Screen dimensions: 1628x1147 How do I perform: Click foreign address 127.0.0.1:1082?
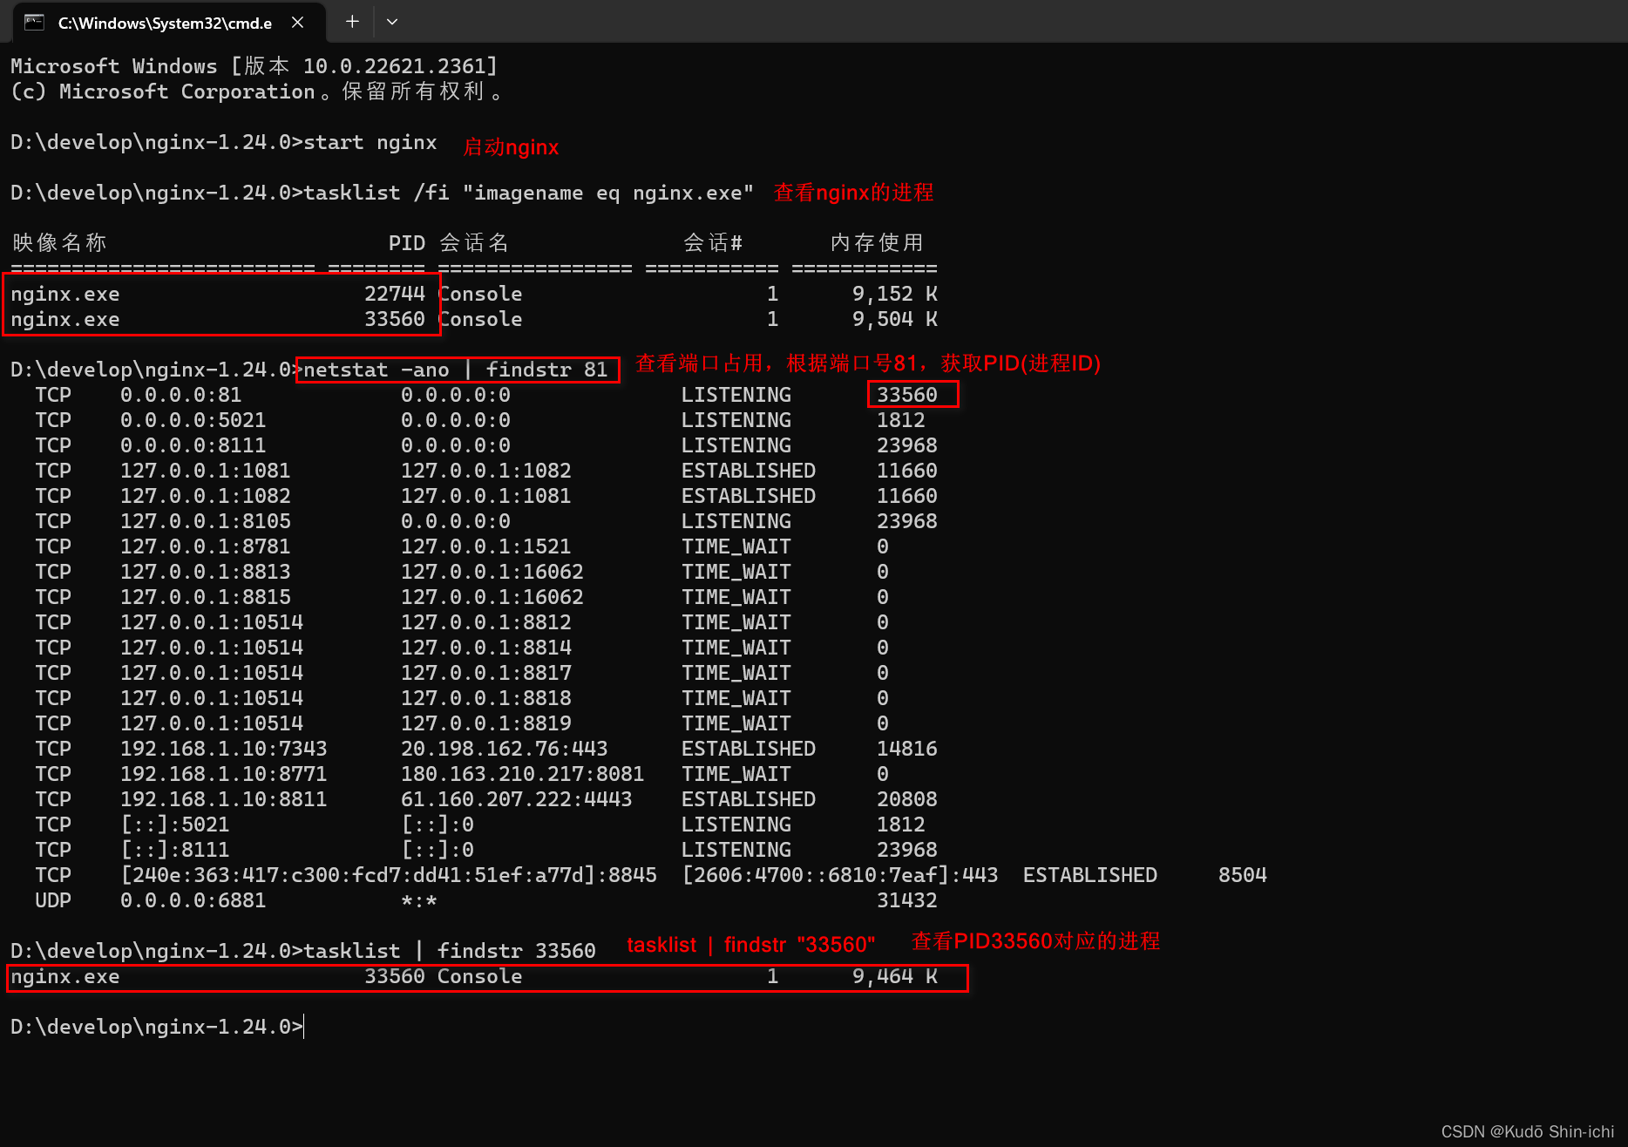(x=485, y=471)
